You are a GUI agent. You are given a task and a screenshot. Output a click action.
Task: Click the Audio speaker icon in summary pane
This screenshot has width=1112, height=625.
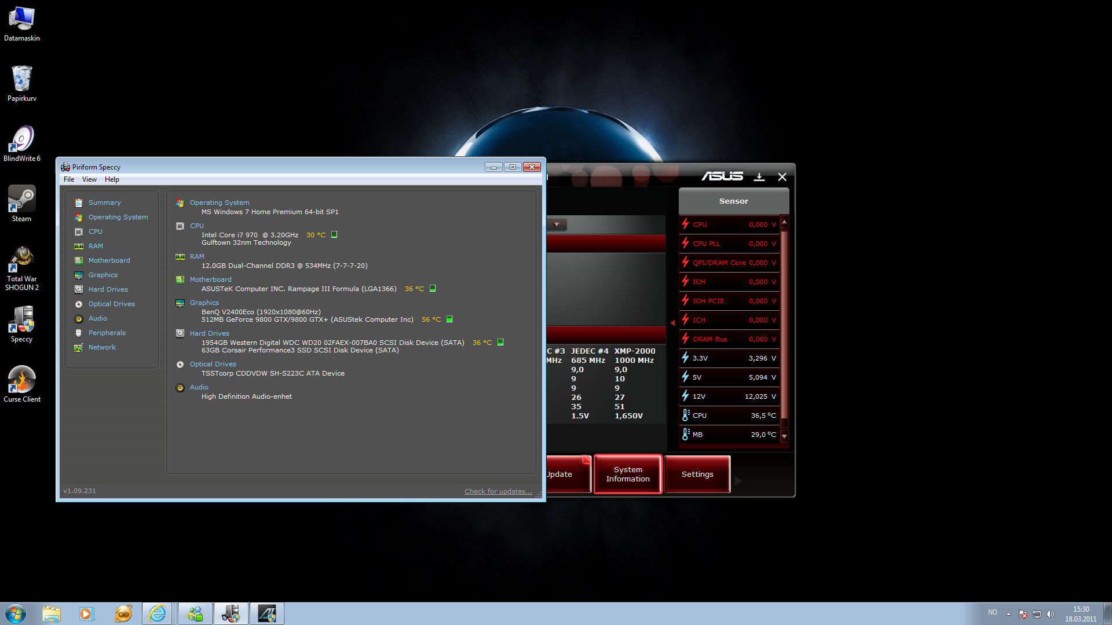tap(180, 388)
